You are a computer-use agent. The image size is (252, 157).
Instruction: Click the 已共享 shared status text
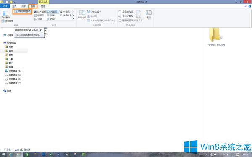[27, 149]
